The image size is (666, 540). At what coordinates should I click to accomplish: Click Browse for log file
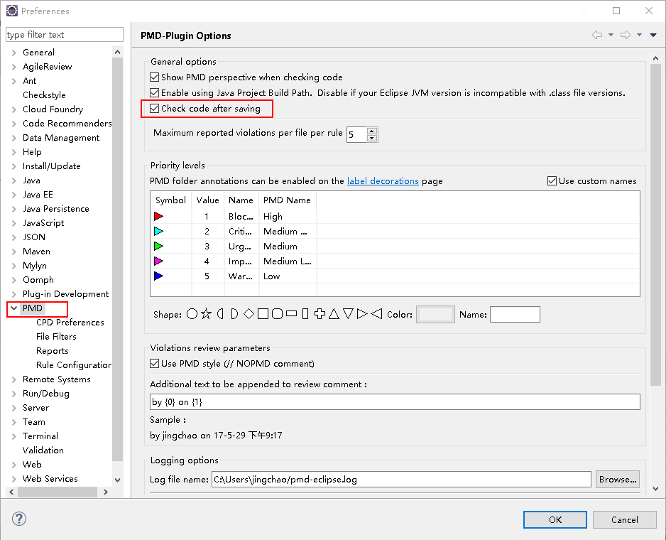pyautogui.click(x=618, y=479)
